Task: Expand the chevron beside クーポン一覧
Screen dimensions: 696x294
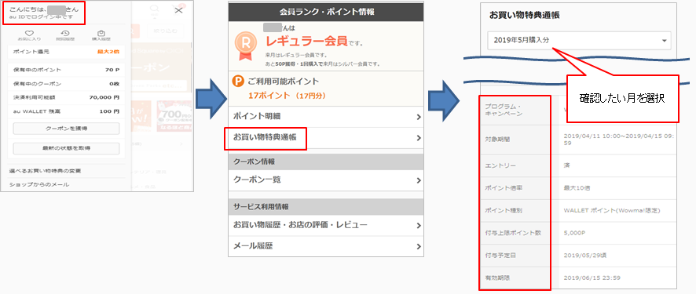Action: click(419, 180)
